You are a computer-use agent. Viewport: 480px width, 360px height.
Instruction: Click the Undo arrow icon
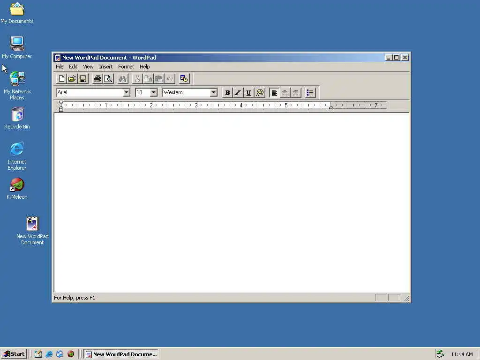coord(170,79)
